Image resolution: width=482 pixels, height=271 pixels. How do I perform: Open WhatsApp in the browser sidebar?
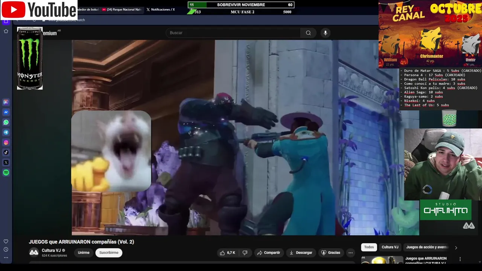tap(6, 122)
